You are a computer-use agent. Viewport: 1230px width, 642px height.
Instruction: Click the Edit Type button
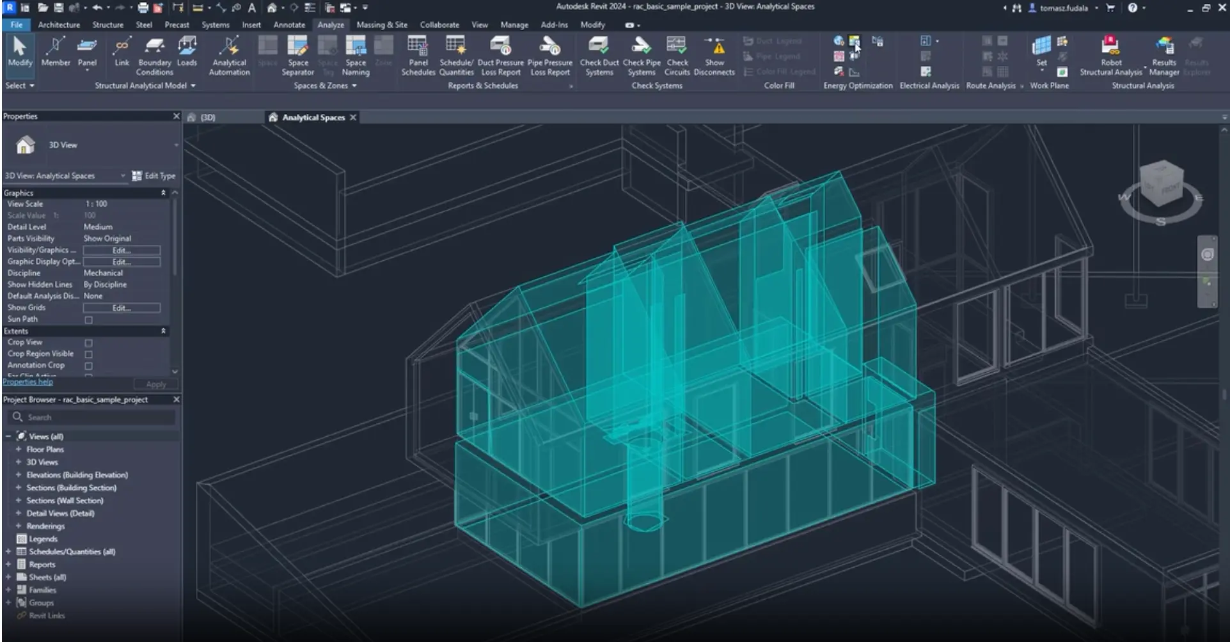tap(154, 176)
